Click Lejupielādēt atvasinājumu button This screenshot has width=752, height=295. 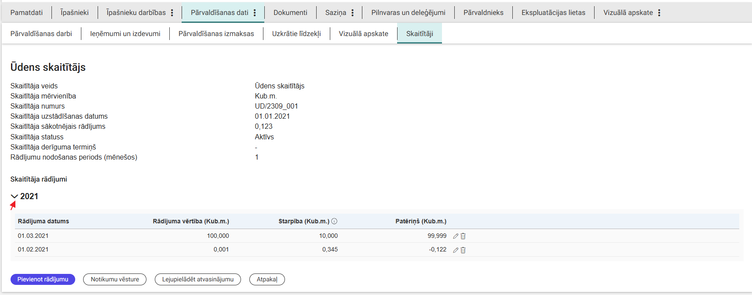[x=198, y=280]
